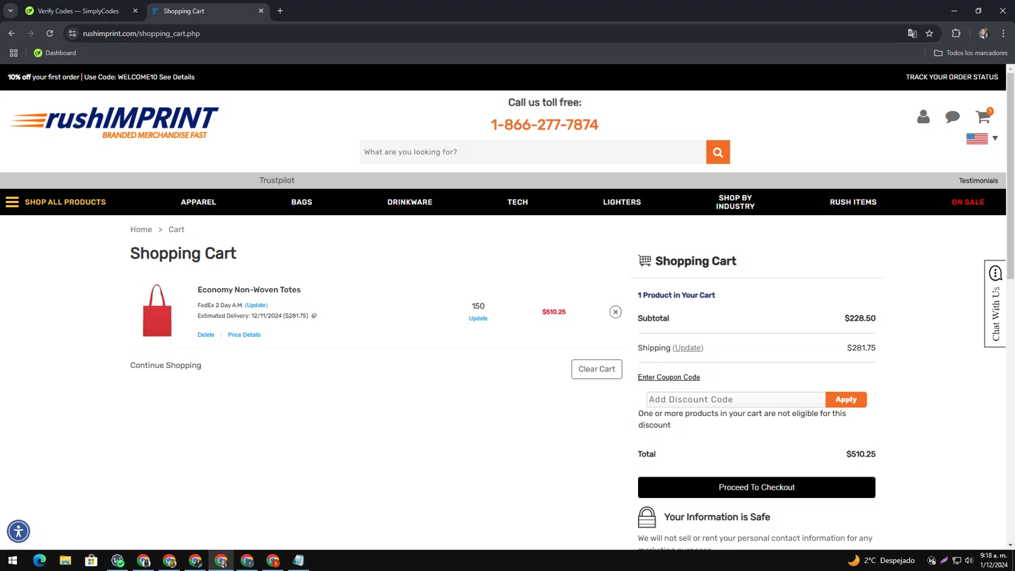Open the Drinkware menu

click(x=409, y=202)
